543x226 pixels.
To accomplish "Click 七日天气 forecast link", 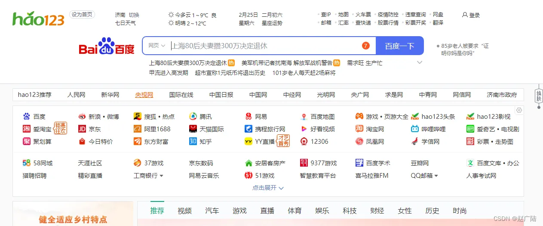I will click(x=126, y=23).
